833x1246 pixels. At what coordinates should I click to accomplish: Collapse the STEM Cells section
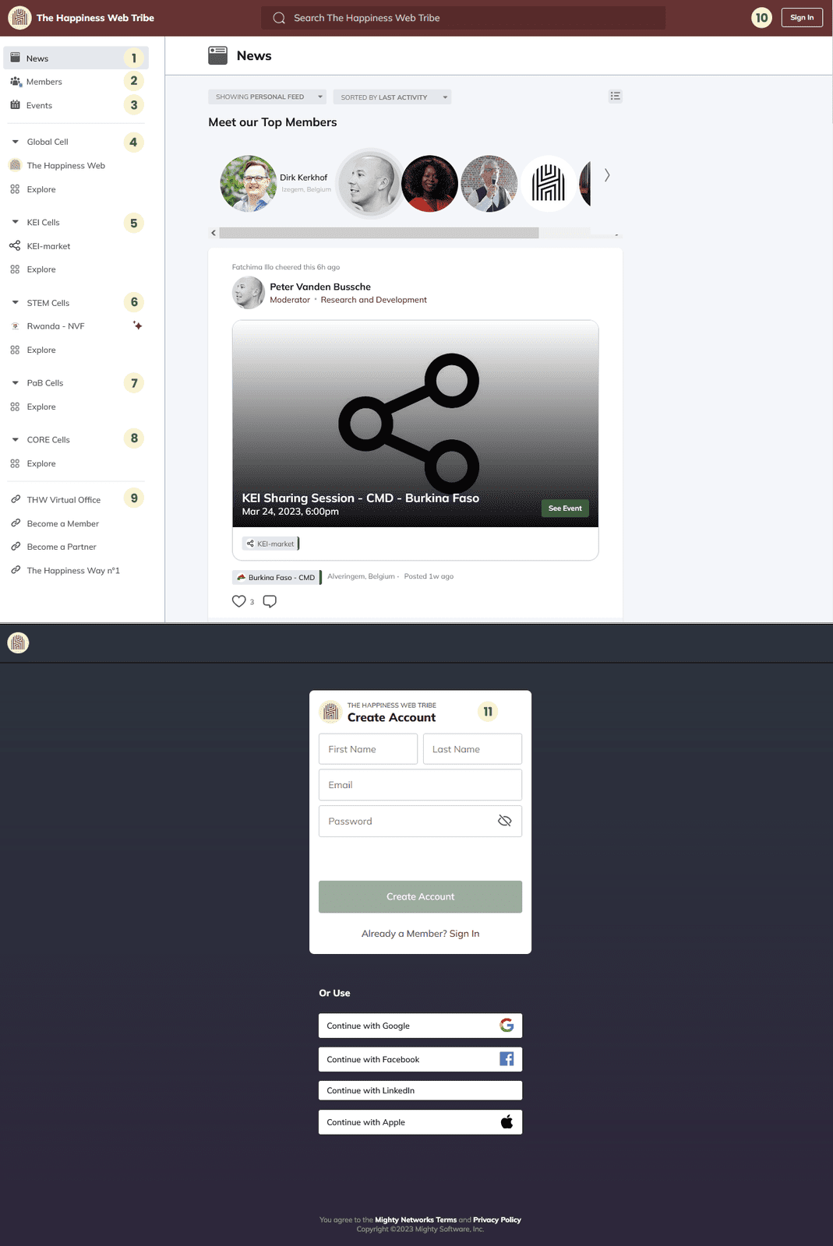[15, 303]
